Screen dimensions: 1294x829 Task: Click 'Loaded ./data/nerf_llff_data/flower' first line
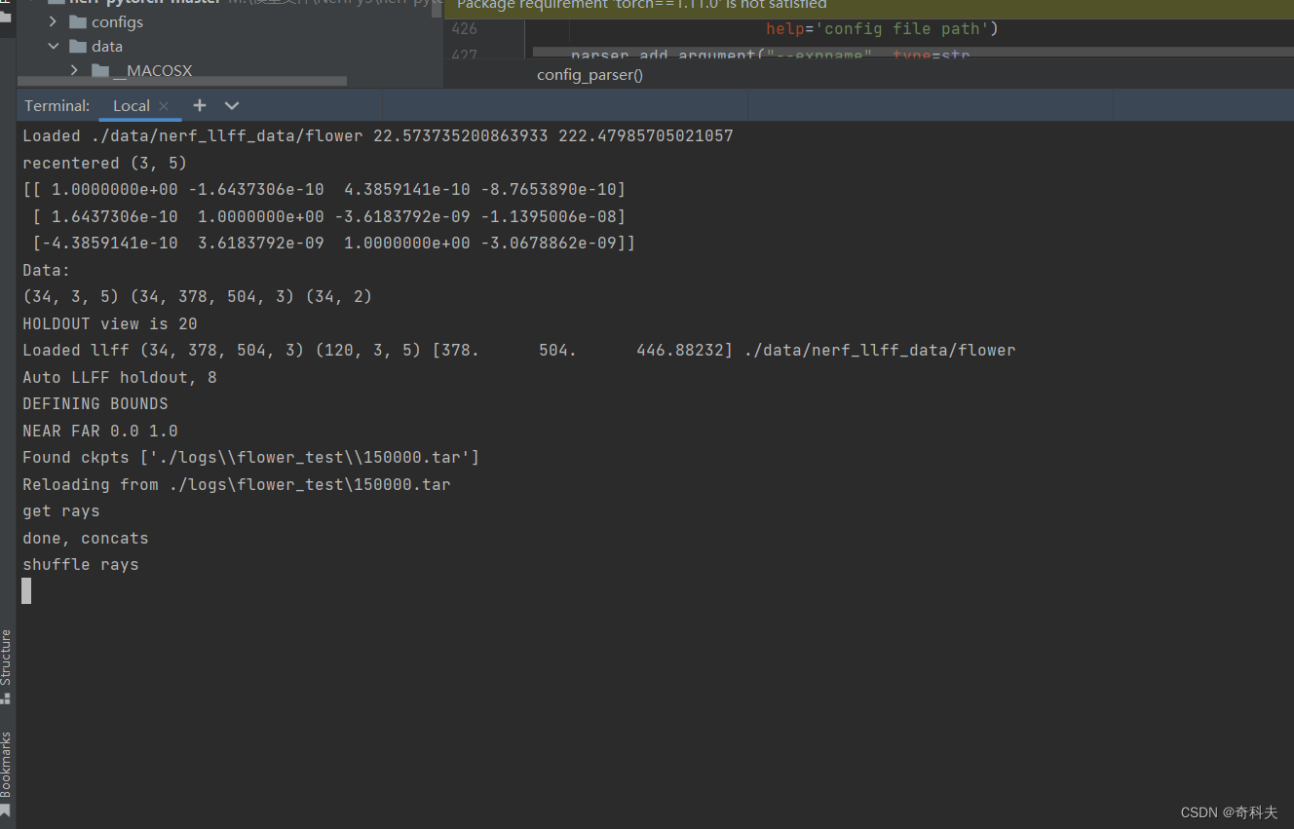(378, 135)
